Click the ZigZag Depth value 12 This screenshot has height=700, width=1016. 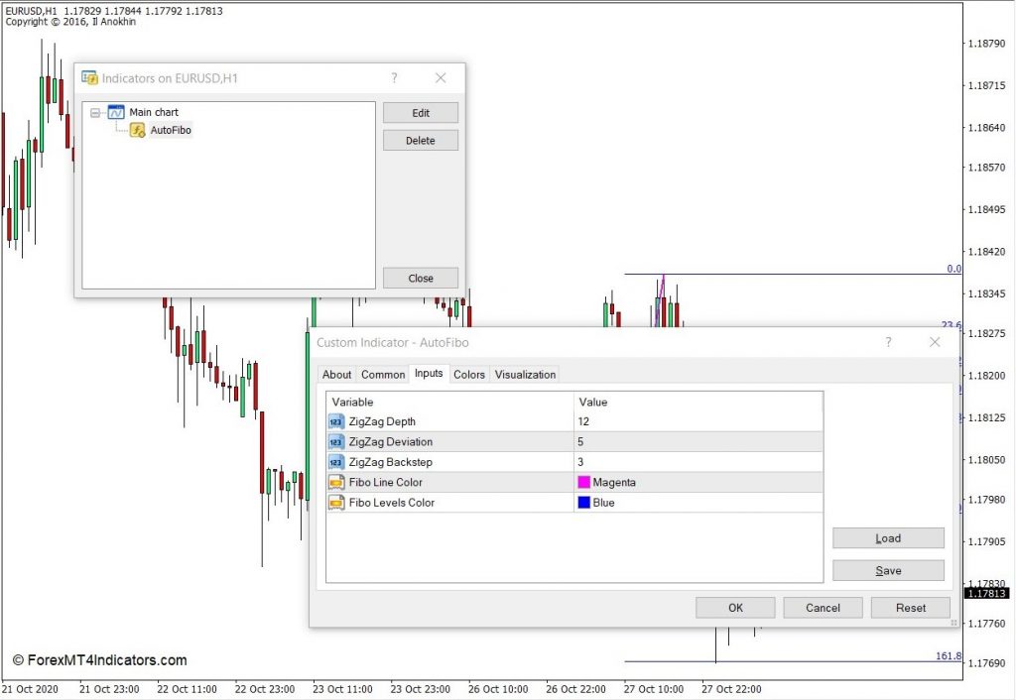click(583, 421)
